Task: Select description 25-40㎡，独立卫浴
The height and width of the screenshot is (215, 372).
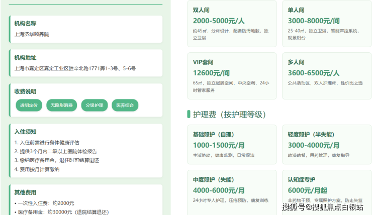Action: (307, 31)
